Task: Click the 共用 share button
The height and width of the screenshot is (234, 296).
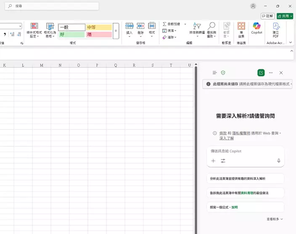Action: click(x=285, y=16)
